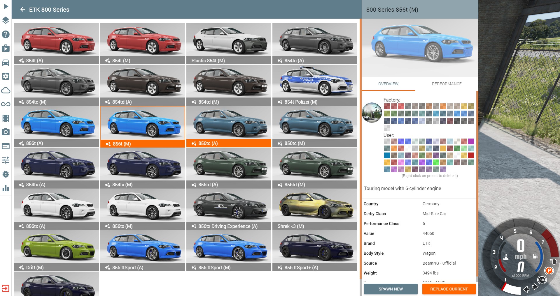Click the blue 856t (M) preview image
Image resolution: width=560 pixels, height=296 pixels.
(x=420, y=48)
